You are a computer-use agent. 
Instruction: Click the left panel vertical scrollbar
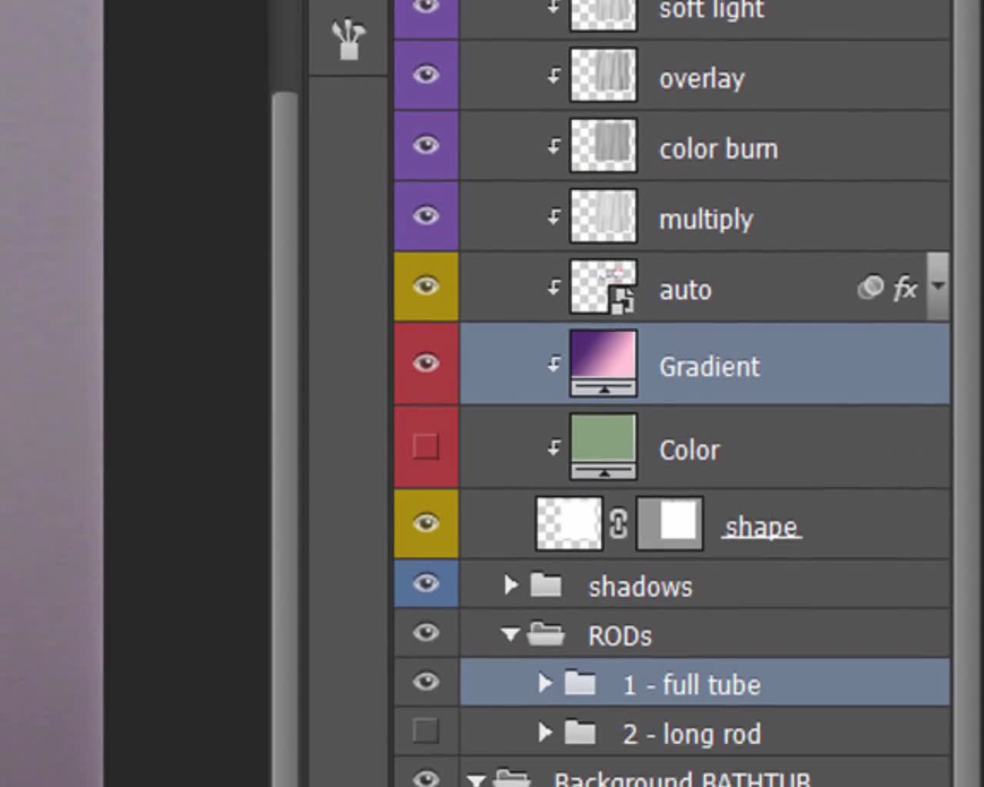pyautogui.click(x=284, y=438)
